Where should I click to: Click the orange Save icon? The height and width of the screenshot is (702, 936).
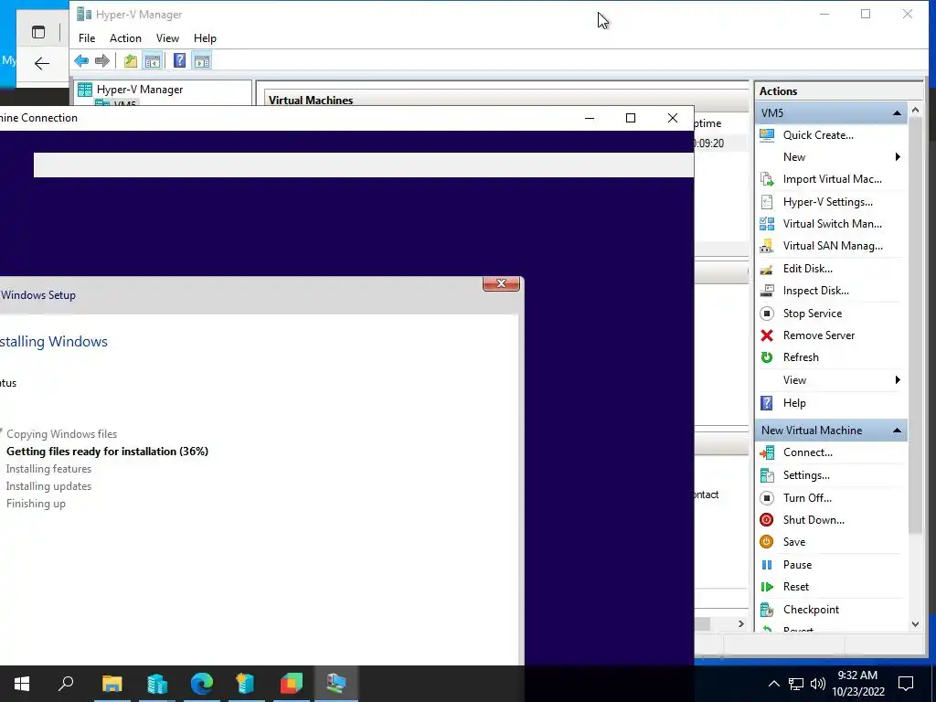[767, 542]
